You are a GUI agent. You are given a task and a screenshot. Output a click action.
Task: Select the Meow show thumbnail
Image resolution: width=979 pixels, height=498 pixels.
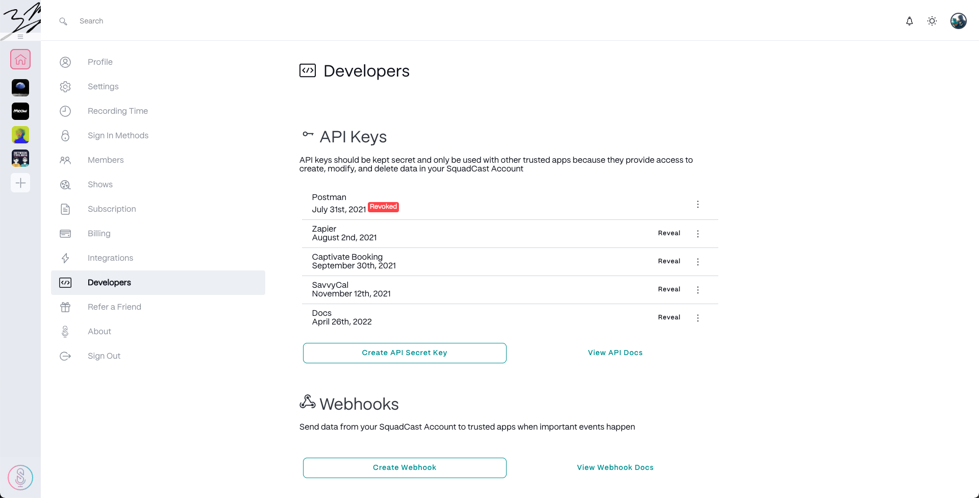(20, 111)
